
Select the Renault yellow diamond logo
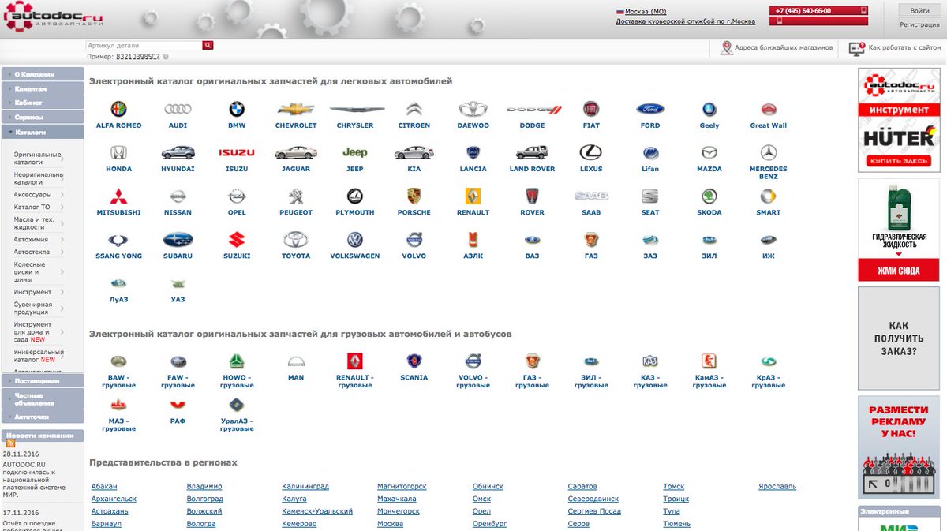[x=473, y=196]
